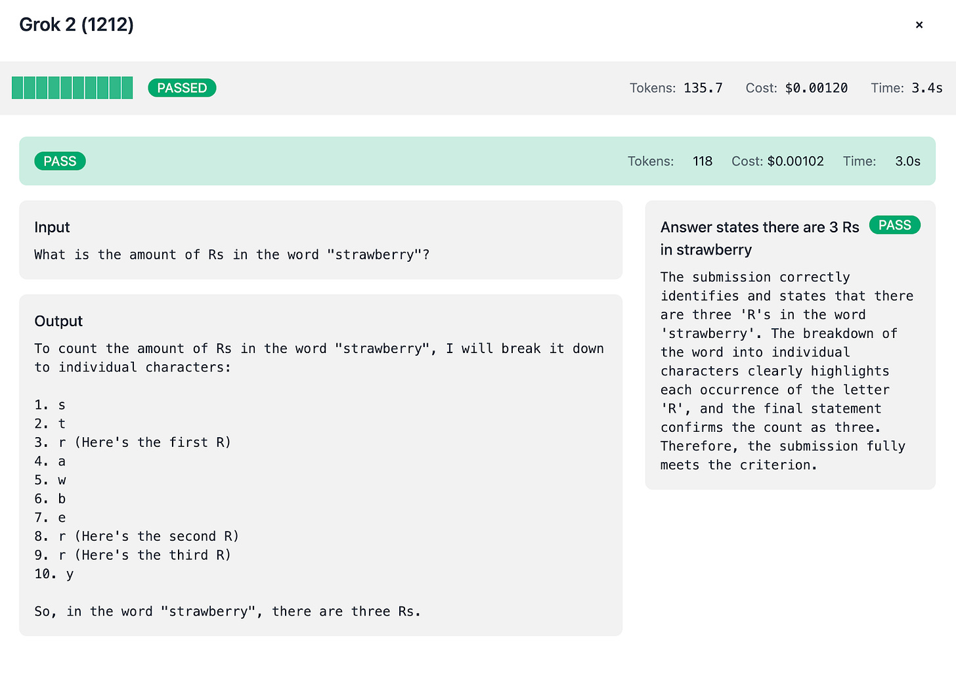Click the Input heading
The width and height of the screenshot is (956, 676).
(x=52, y=227)
